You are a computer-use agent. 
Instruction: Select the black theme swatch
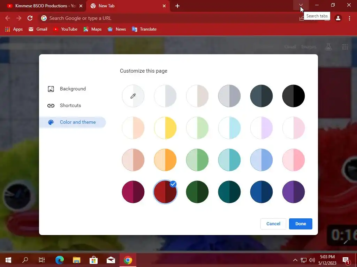pos(294,96)
